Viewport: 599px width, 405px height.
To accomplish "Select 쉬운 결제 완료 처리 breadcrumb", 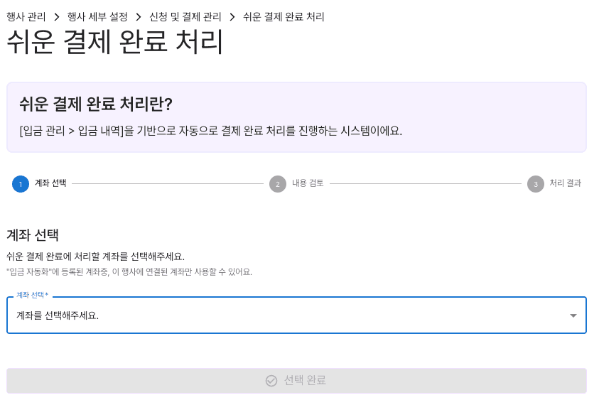I will [x=284, y=17].
